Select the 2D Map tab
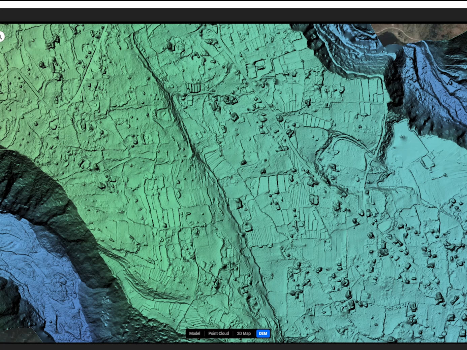This screenshot has width=467, height=350. [x=244, y=334]
